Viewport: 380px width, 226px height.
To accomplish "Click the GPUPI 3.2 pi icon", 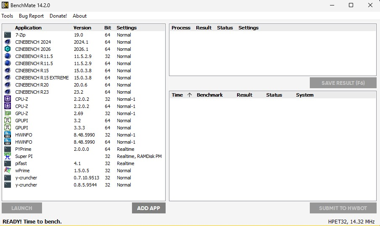I will [x=8, y=121].
